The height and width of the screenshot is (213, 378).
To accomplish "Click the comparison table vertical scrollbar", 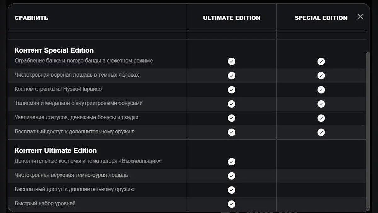I will [368, 126].
